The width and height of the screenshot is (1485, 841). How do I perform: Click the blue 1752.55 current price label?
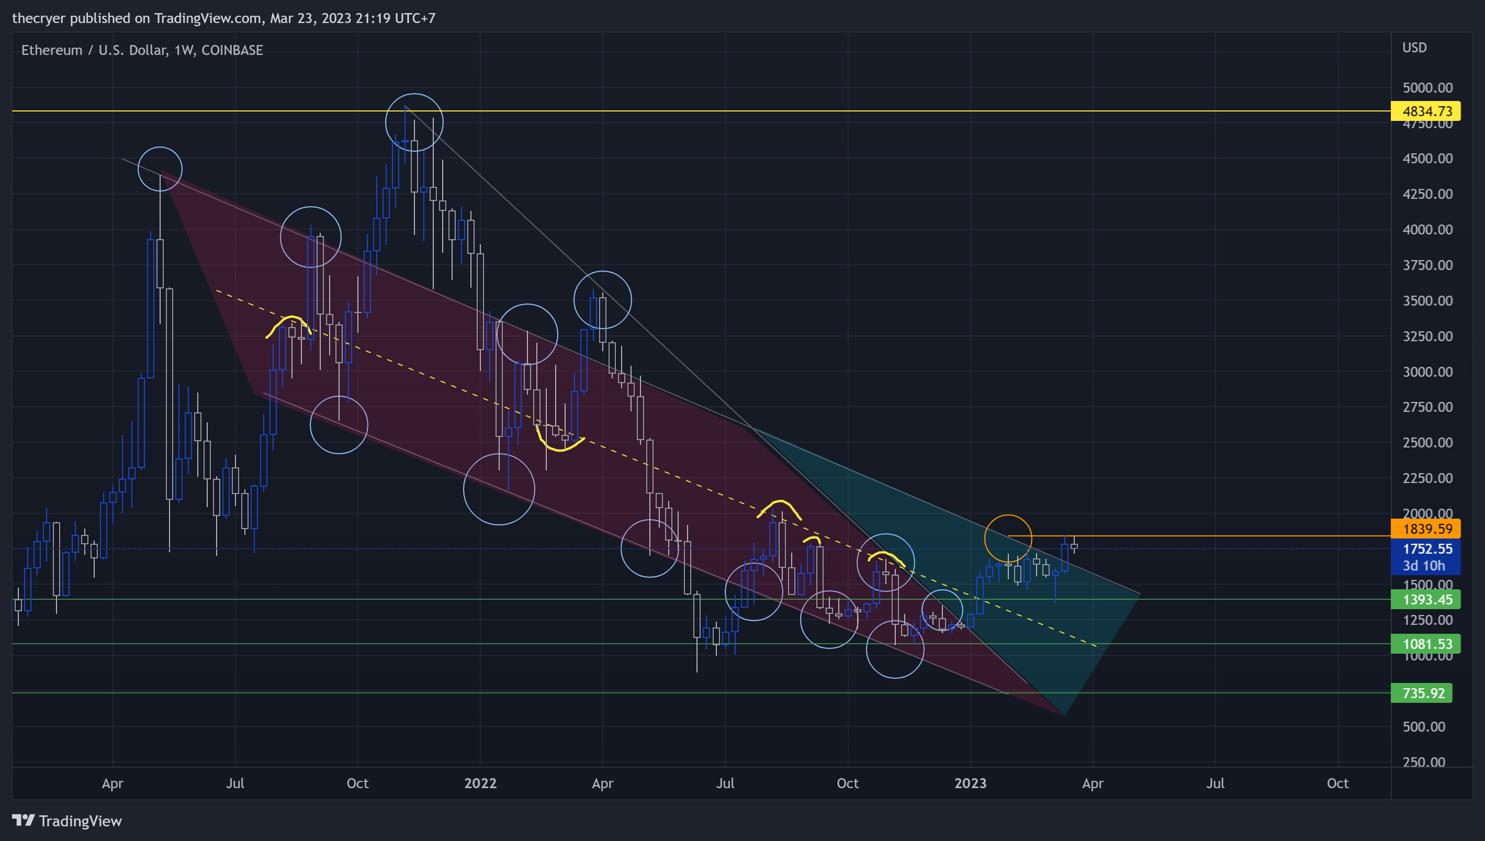tap(1425, 549)
